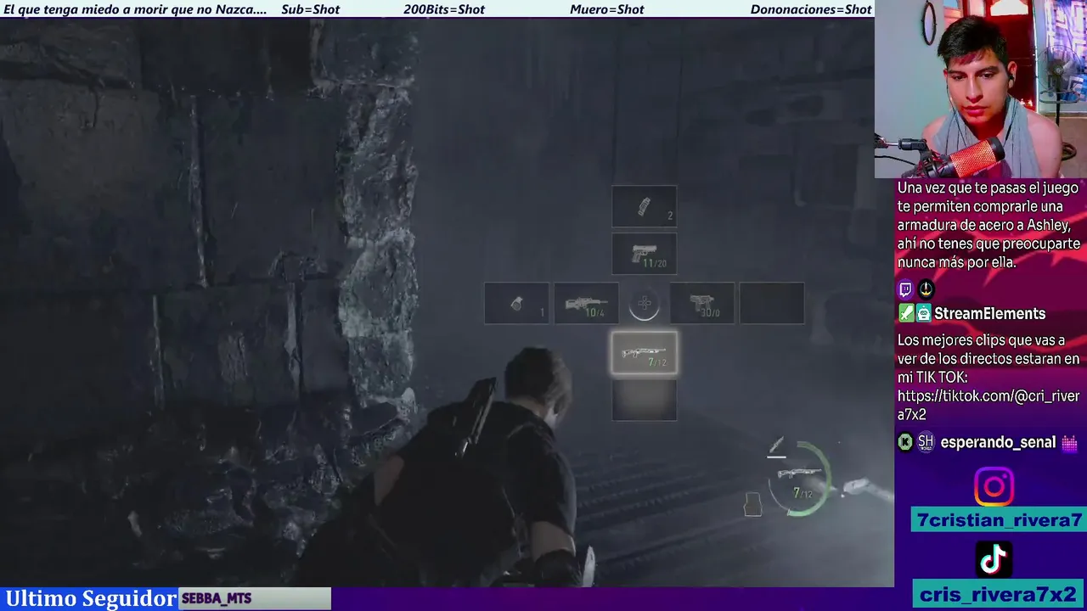Image resolution: width=1087 pixels, height=611 pixels.
Task: Select the shotgun slot showing 7/12
Action: click(645, 353)
